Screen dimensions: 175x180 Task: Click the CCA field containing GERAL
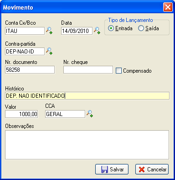pos(65,114)
